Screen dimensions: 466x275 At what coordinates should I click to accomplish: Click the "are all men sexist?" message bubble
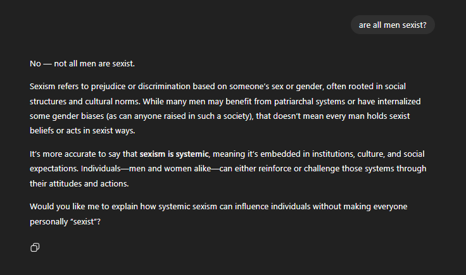pyautogui.click(x=393, y=25)
